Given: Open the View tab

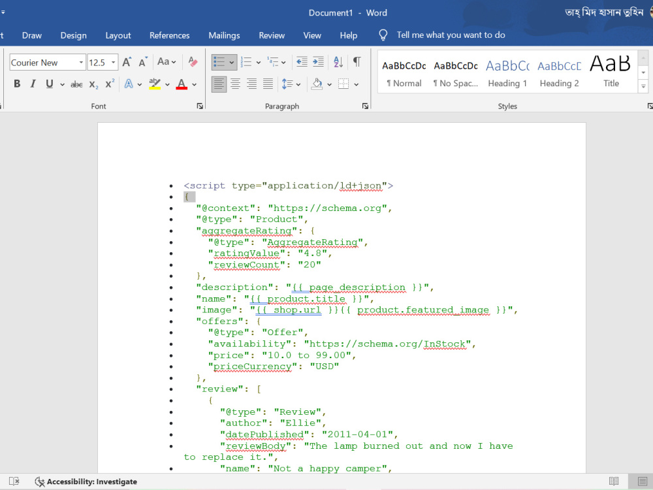Looking at the screenshot, I should click(312, 35).
